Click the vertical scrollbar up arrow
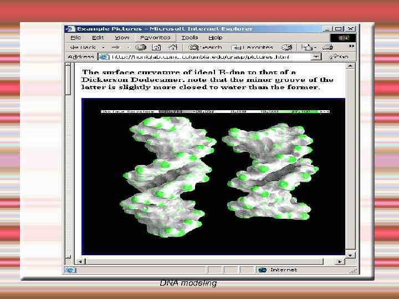The image size is (399, 299). point(350,66)
